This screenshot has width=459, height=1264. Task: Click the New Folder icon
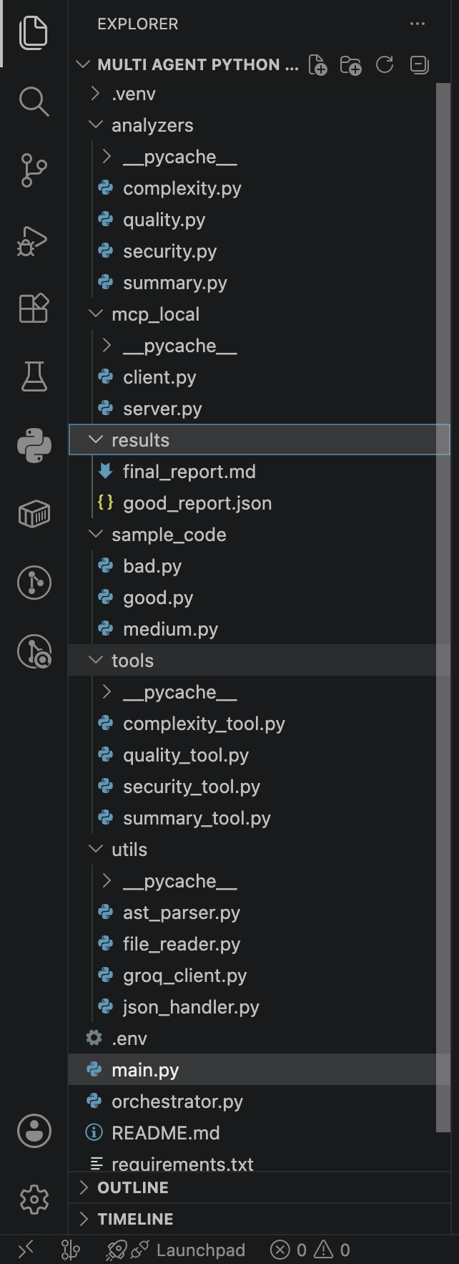[350, 65]
